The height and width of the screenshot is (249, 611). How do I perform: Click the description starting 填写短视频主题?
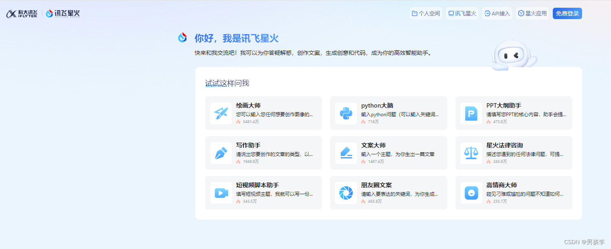[275, 194]
